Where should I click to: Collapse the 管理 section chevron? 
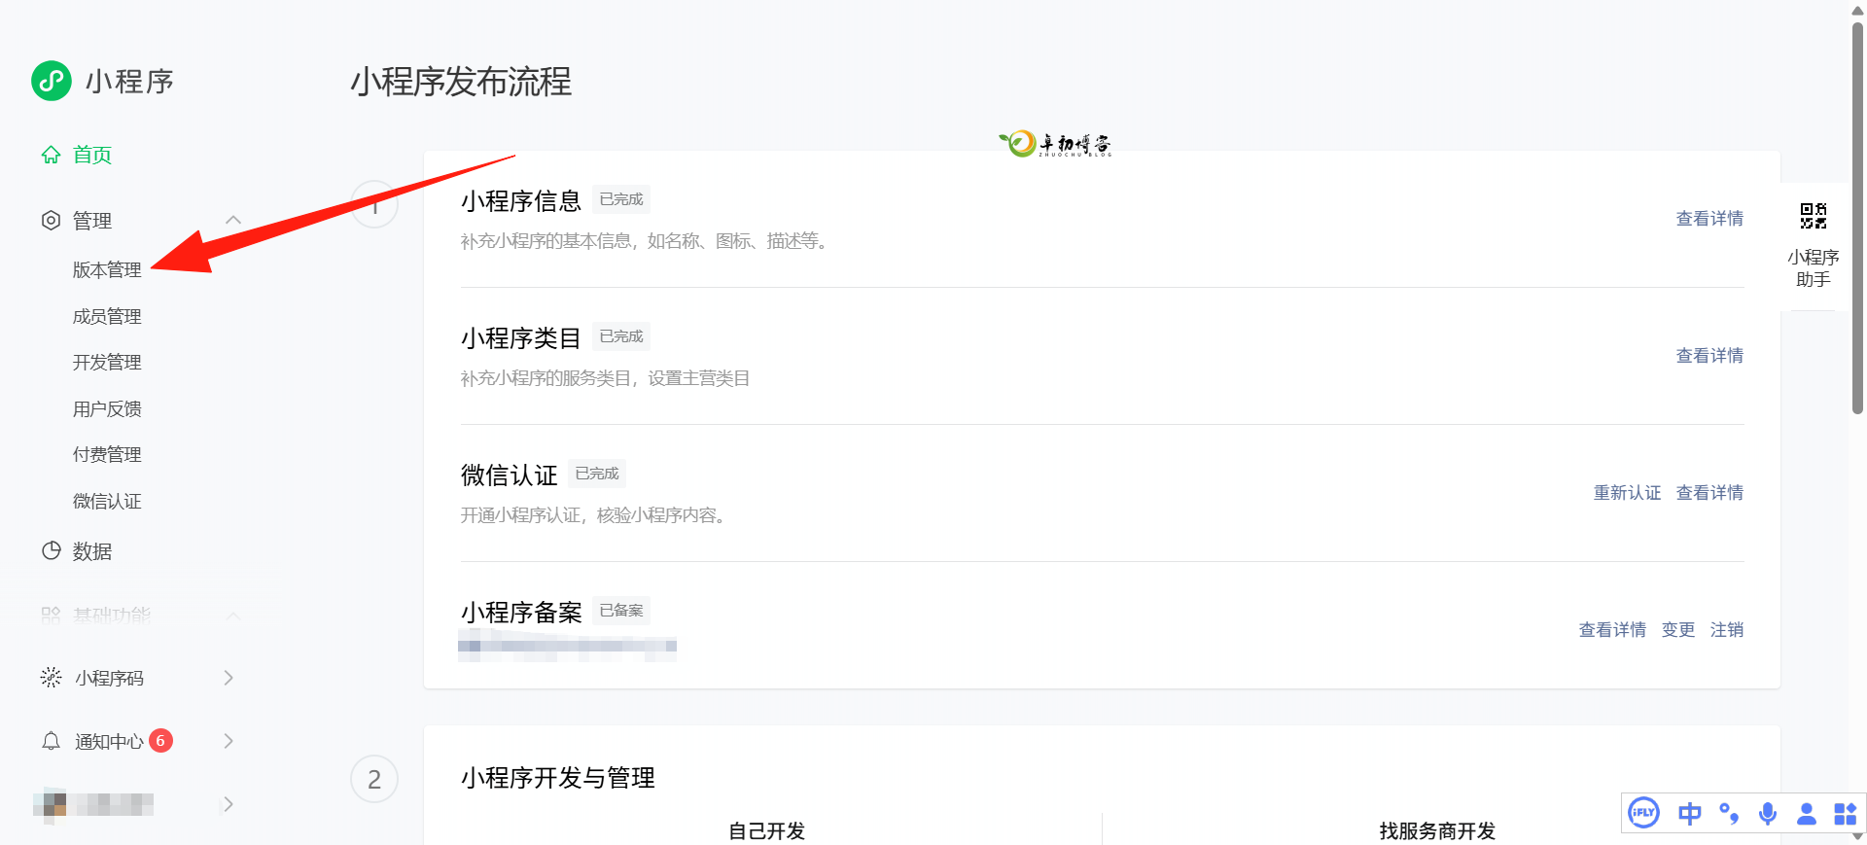coord(233,220)
